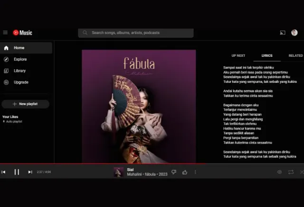The height and width of the screenshot is (207, 304).
Task: Click the volume speaker icon
Action: point(279,172)
